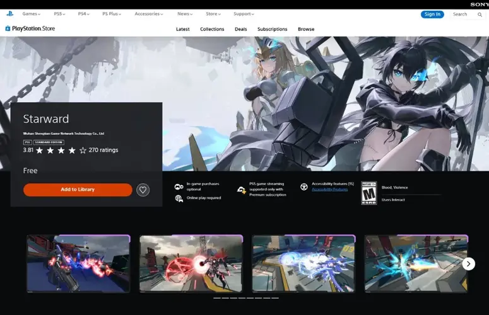Click the accessibility features icon
This screenshot has height=315, width=489.
(x=303, y=186)
